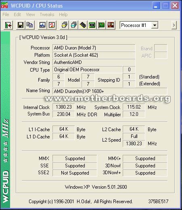
Task: Expand the Processor #1 dropdown
Action: (155, 25)
